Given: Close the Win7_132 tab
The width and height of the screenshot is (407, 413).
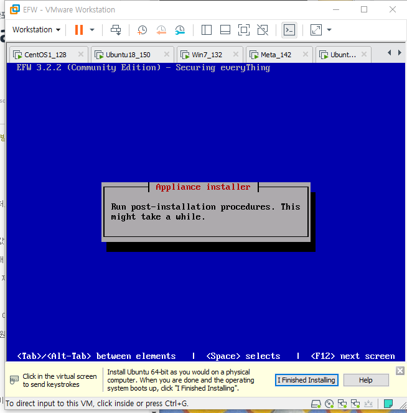Looking at the screenshot, I should 236,54.
